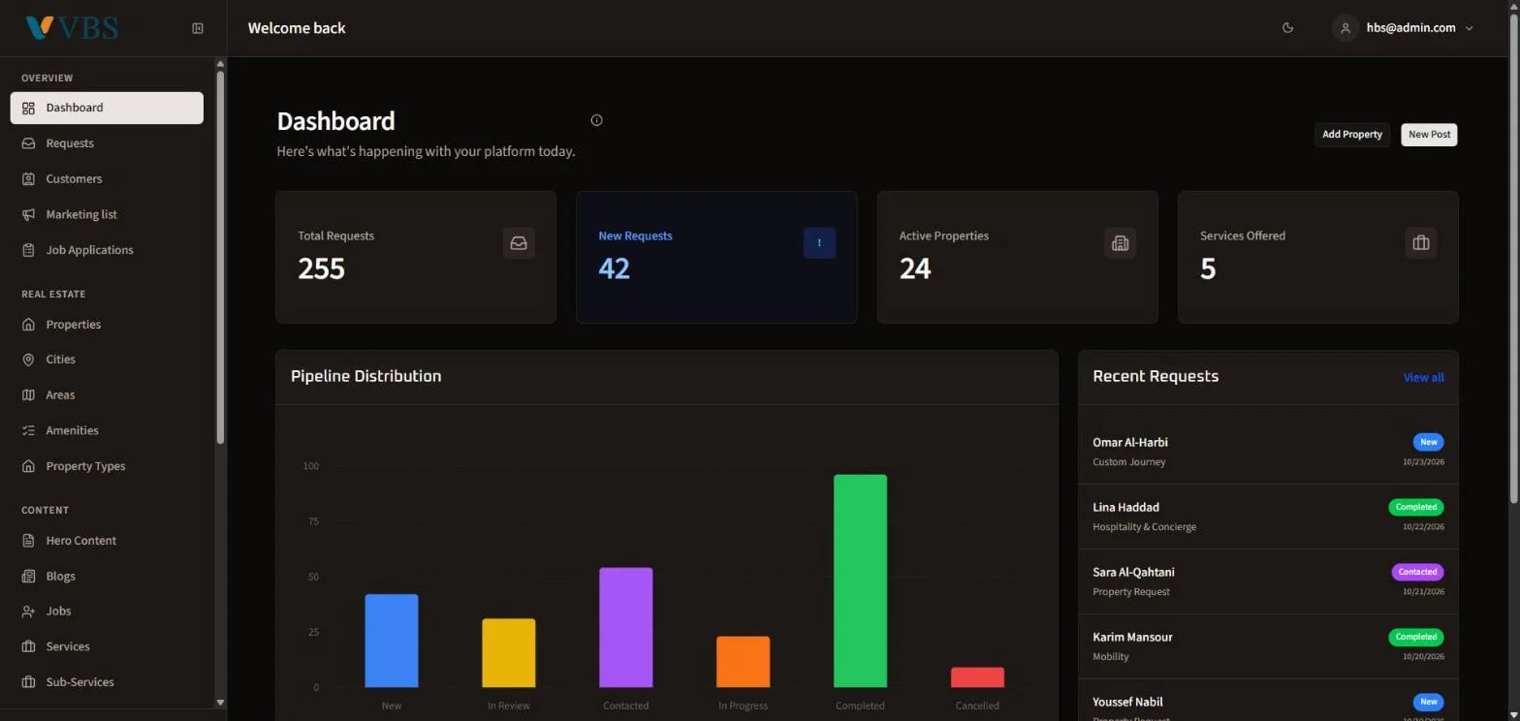
Task: Toggle dark mode with the moon icon
Action: (1288, 28)
